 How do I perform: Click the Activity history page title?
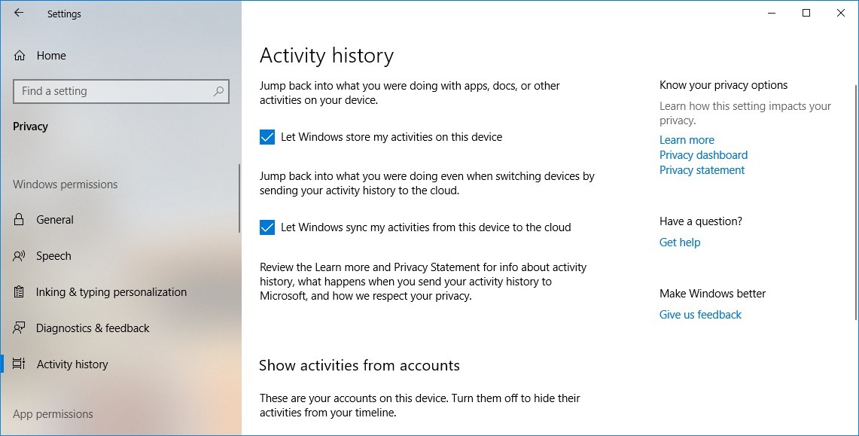point(327,56)
